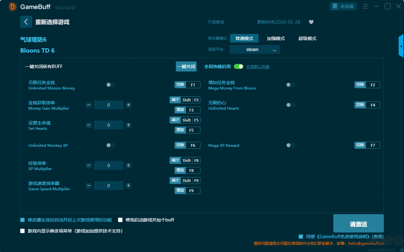The image size is (404, 252).
Task: Enable Unlimited Mission Money toggle
Action: (x=110, y=85)
